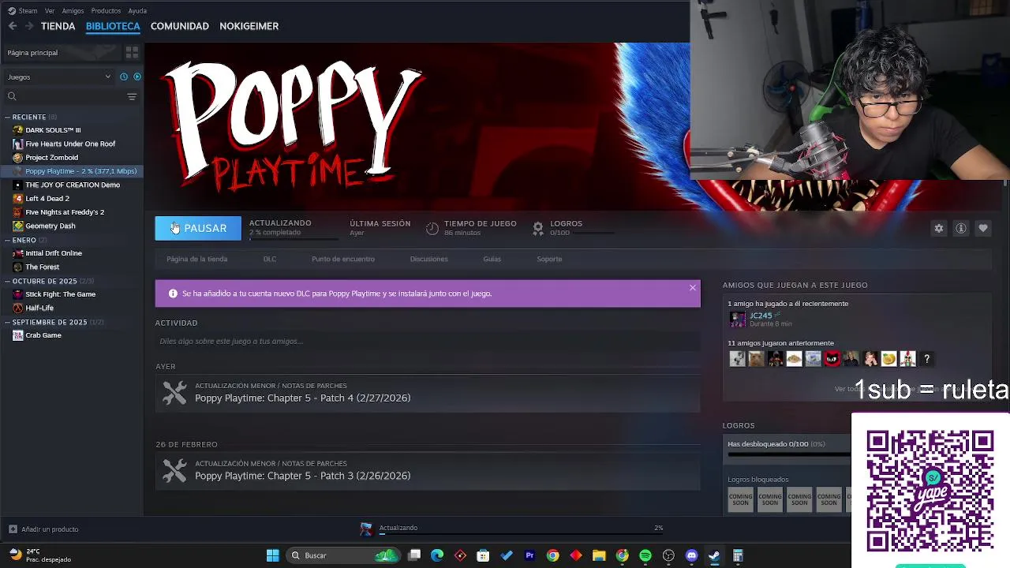
Task: Select Project Zomboid in library
Action: tap(72, 157)
